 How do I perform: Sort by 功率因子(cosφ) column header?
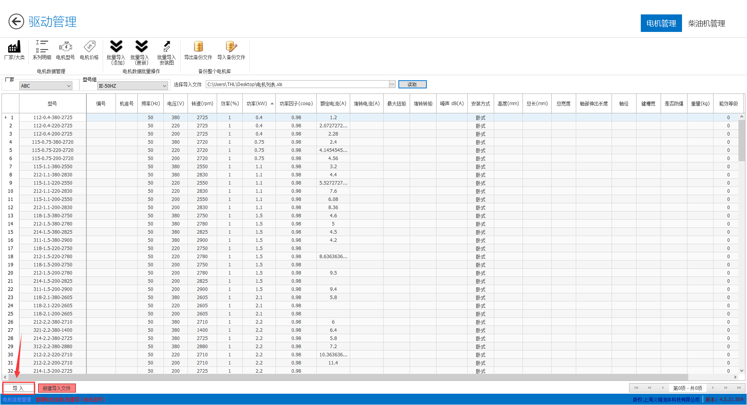click(296, 104)
